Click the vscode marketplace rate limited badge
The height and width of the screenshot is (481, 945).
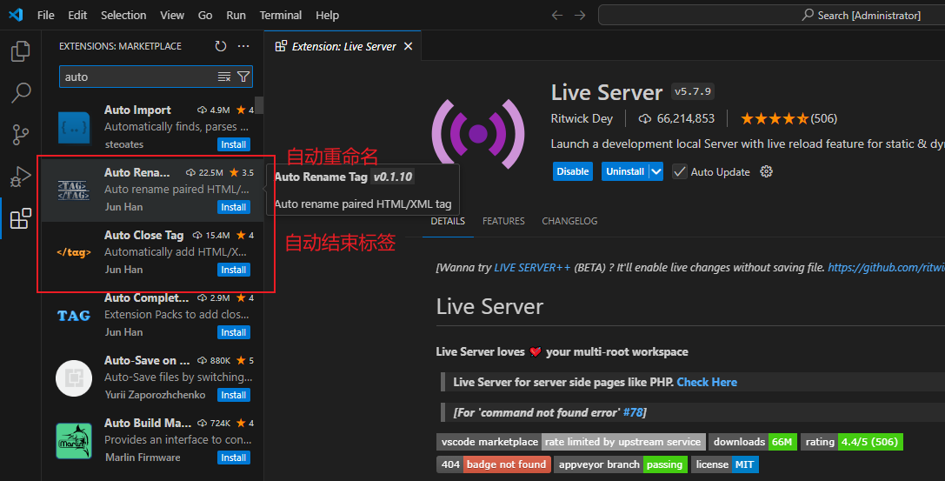pos(570,442)
